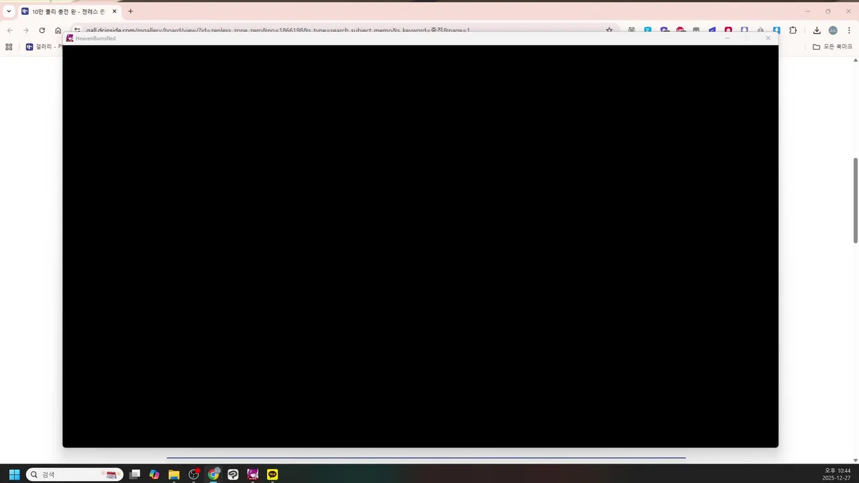This screenshot has height=483, width=859.
Task: Open the 모든 북마크 folder
Action: [832, 47]
